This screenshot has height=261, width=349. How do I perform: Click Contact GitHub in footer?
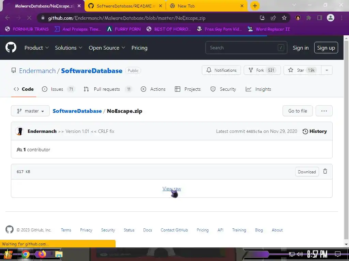click(174, 230)
